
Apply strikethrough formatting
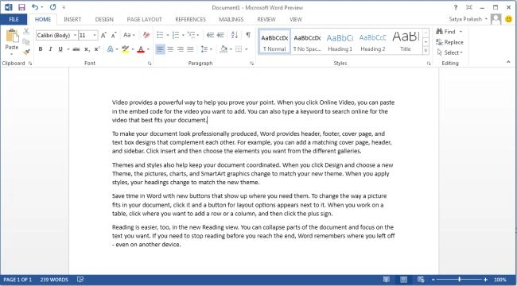click(x=76, y=49)
